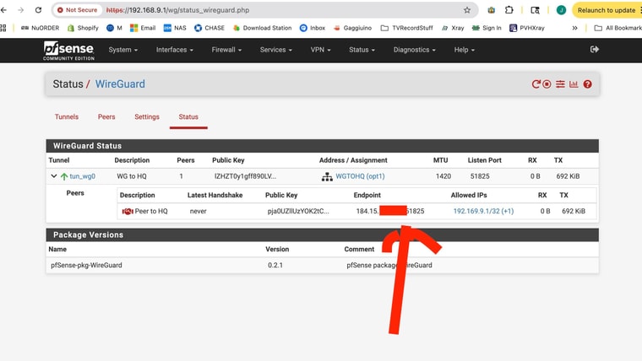Viewport: 642px width, 361px height.
Task: Bookmark this page with the star icon
Action: [467, 10]
